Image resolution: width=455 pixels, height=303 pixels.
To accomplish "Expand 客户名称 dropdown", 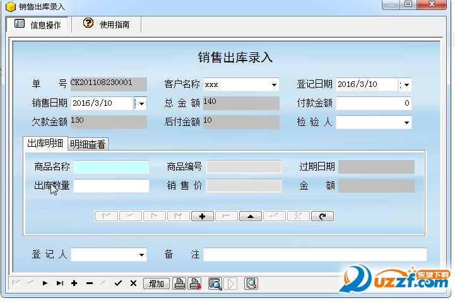I will pos(274,84).
